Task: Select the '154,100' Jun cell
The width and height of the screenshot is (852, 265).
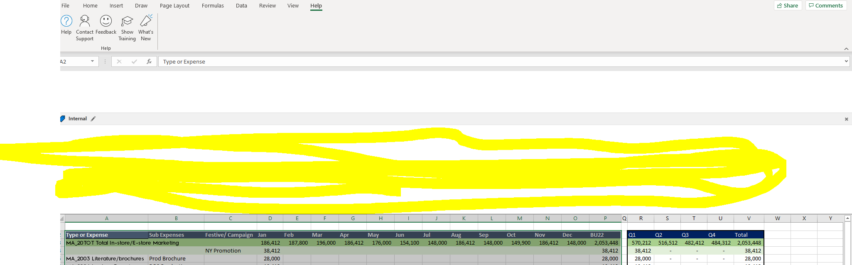Action: (x=408, y=243)
